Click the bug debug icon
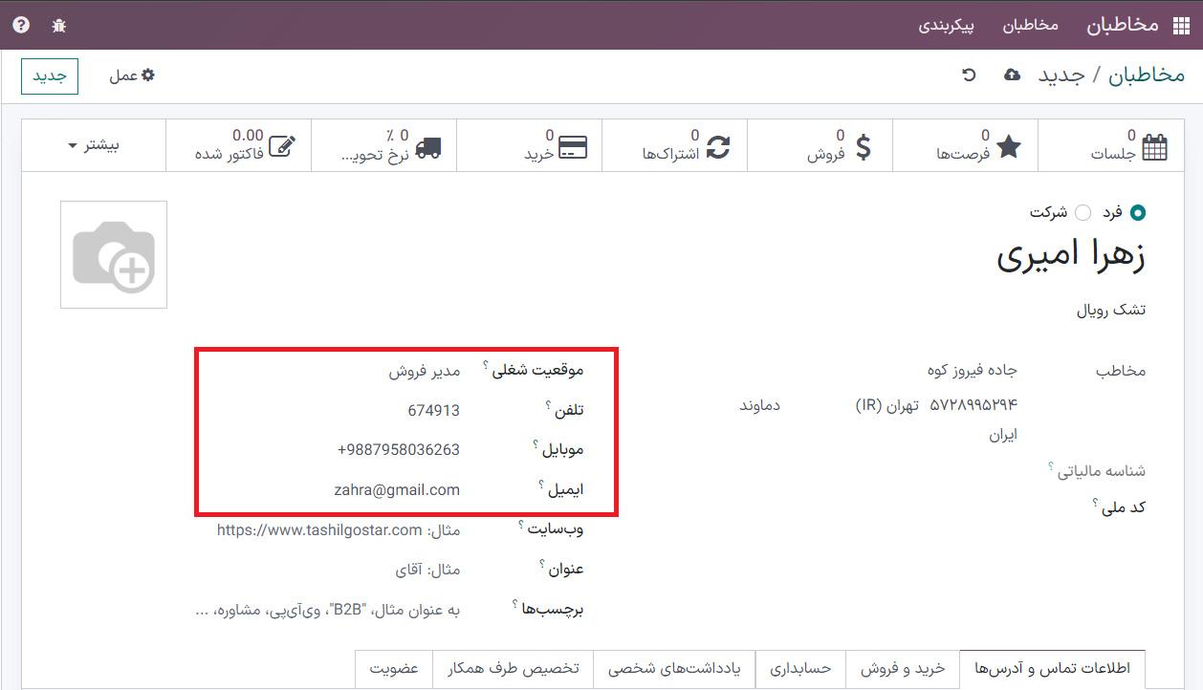The image size is (1203, 690). pos(58,25)
